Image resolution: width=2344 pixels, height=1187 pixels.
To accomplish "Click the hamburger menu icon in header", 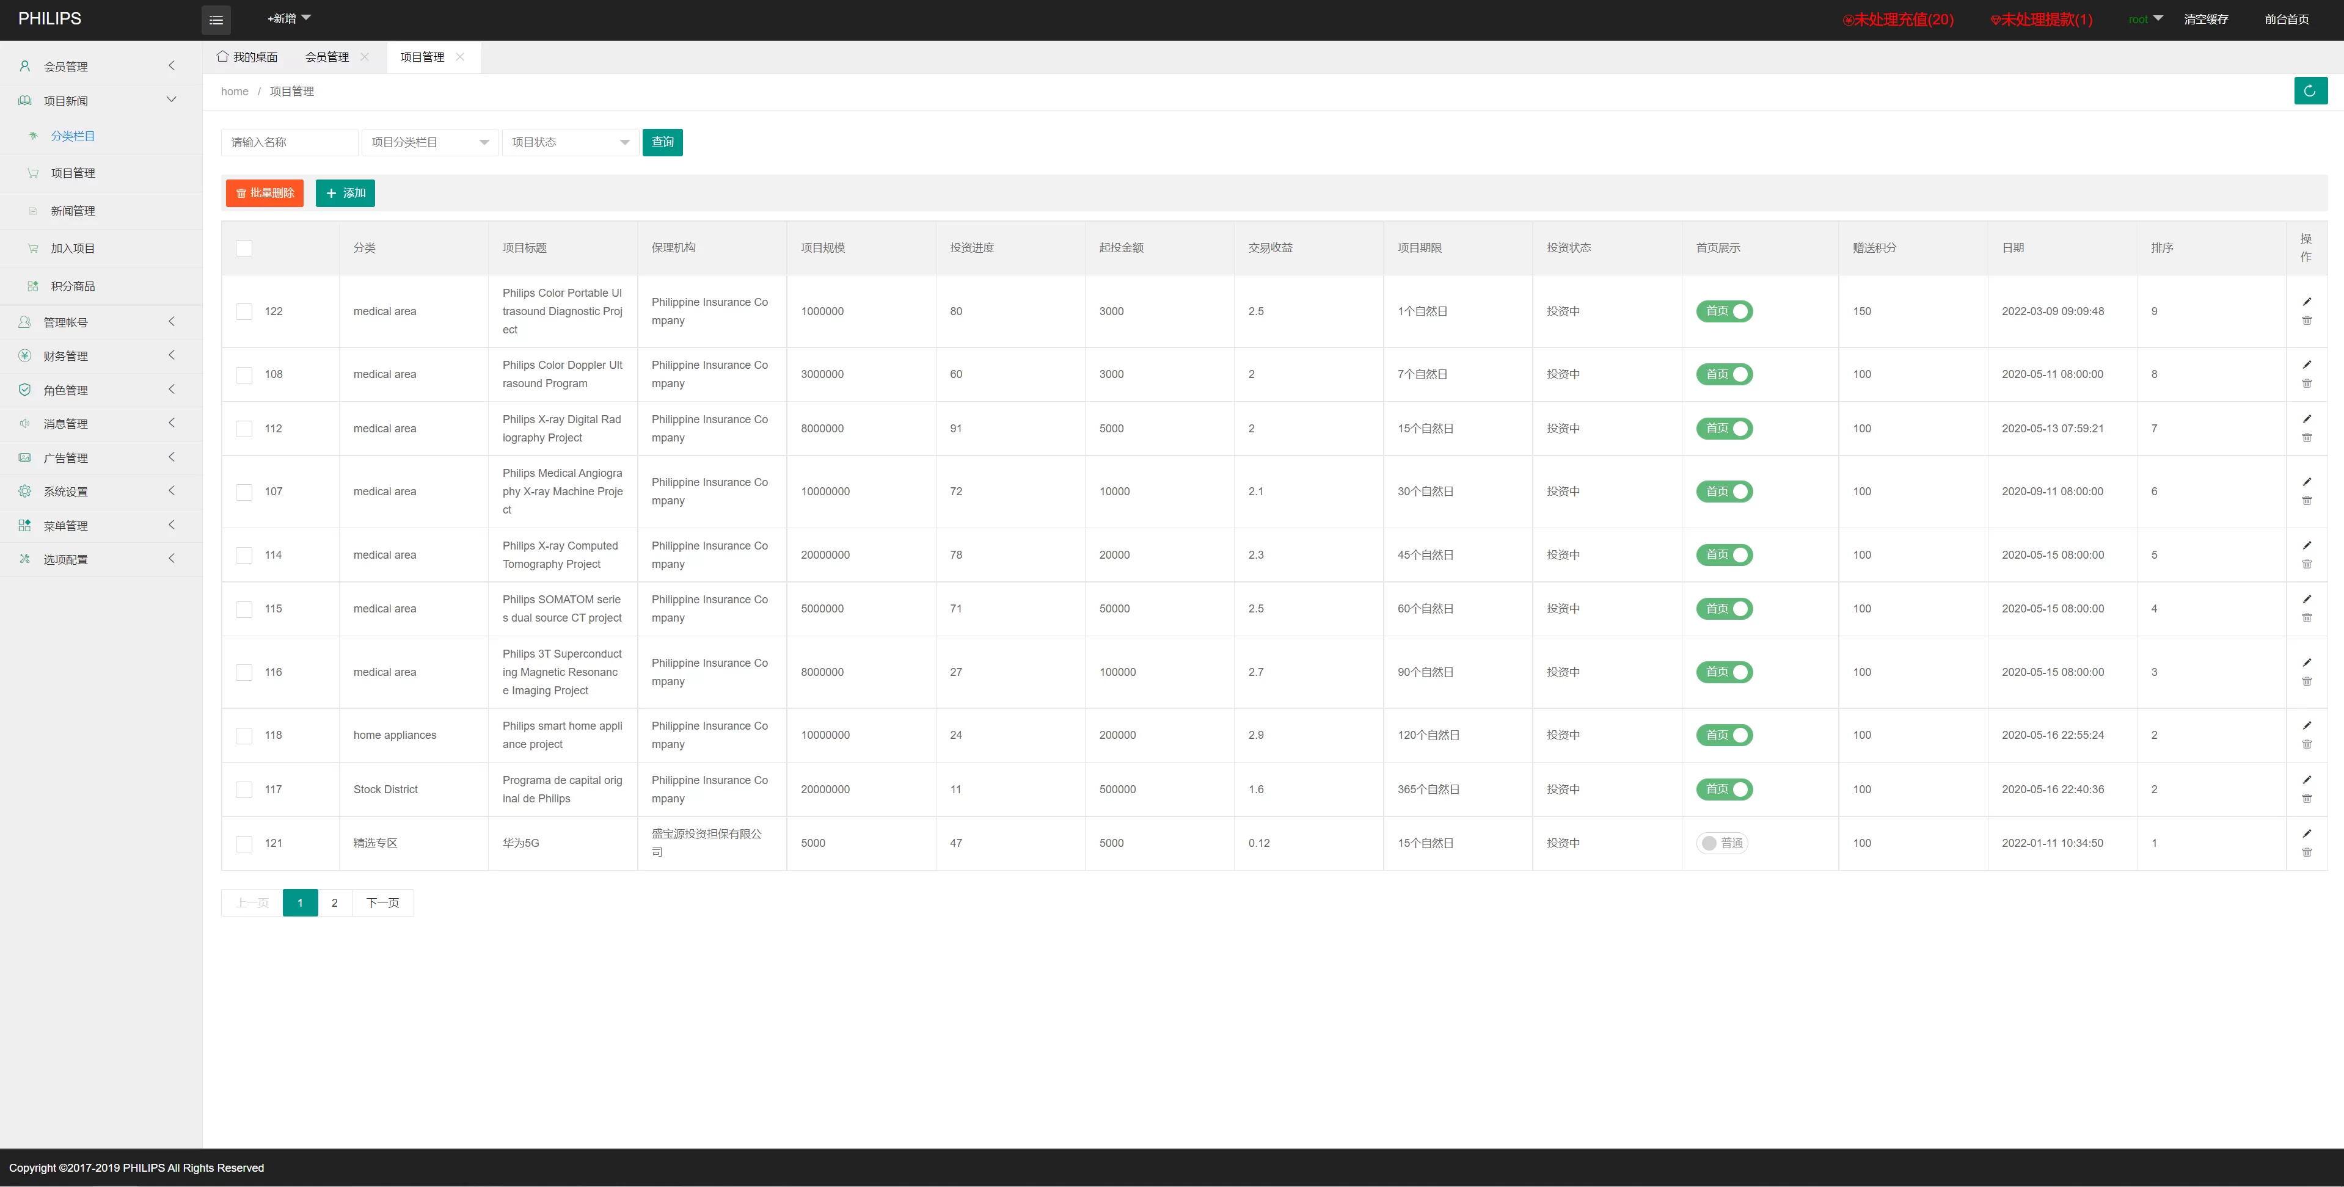I will pos(216,19).
